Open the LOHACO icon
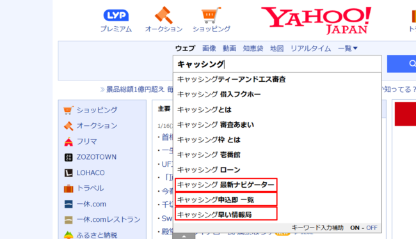The image size is (416, 239). tap(68, 173)
